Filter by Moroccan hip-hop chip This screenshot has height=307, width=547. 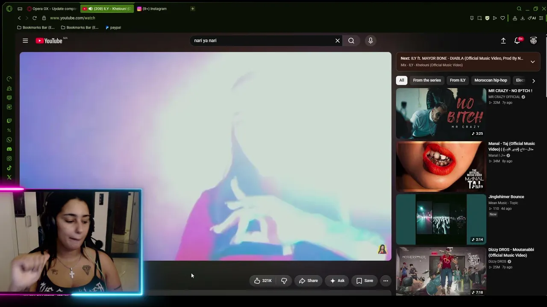point(491,80)
